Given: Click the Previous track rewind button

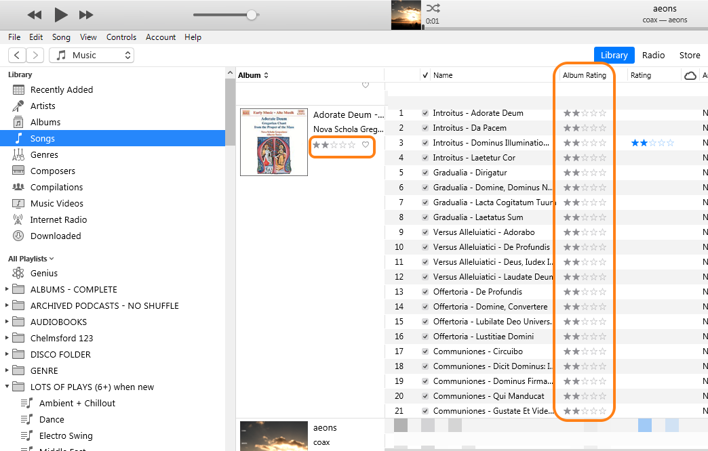Looking at the screenshot, I should (35, 15).
